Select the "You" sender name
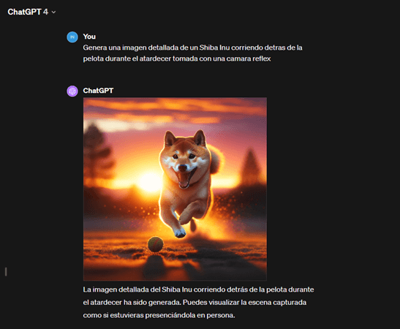The height and width of the screenshot is (329, 400). point(89,37)
